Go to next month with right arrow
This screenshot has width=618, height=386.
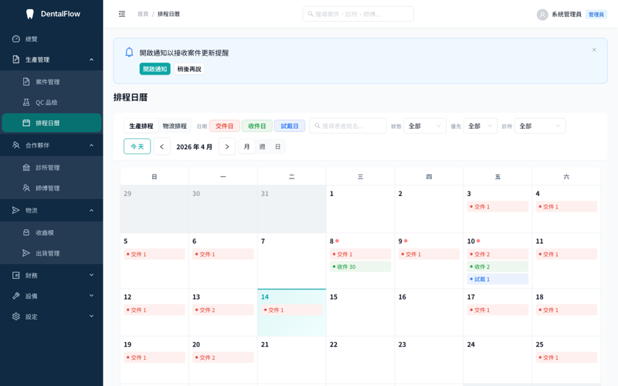pos(227,147)
